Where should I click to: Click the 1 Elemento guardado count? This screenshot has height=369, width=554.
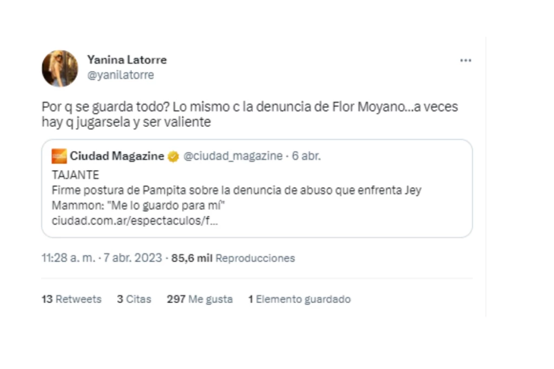click(299, 299)
